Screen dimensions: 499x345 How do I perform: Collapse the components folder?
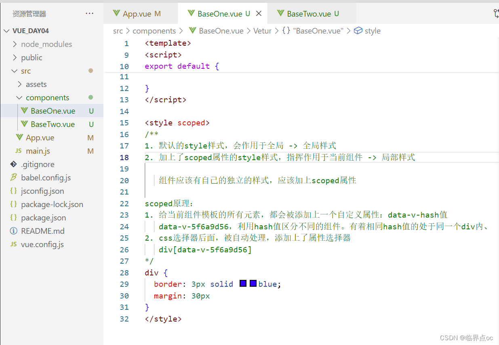coord(20,97)
